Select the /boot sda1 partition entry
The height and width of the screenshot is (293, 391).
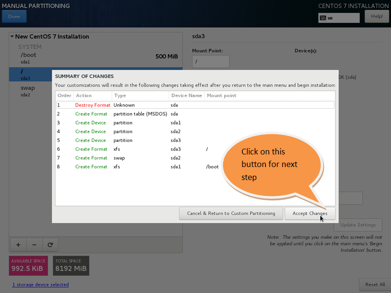[x=96, y=58]
